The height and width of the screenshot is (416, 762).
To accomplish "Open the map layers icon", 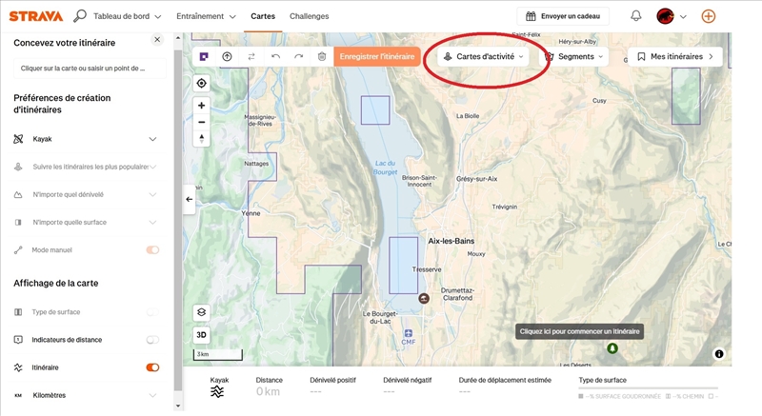I will click(x=202, y=312).
